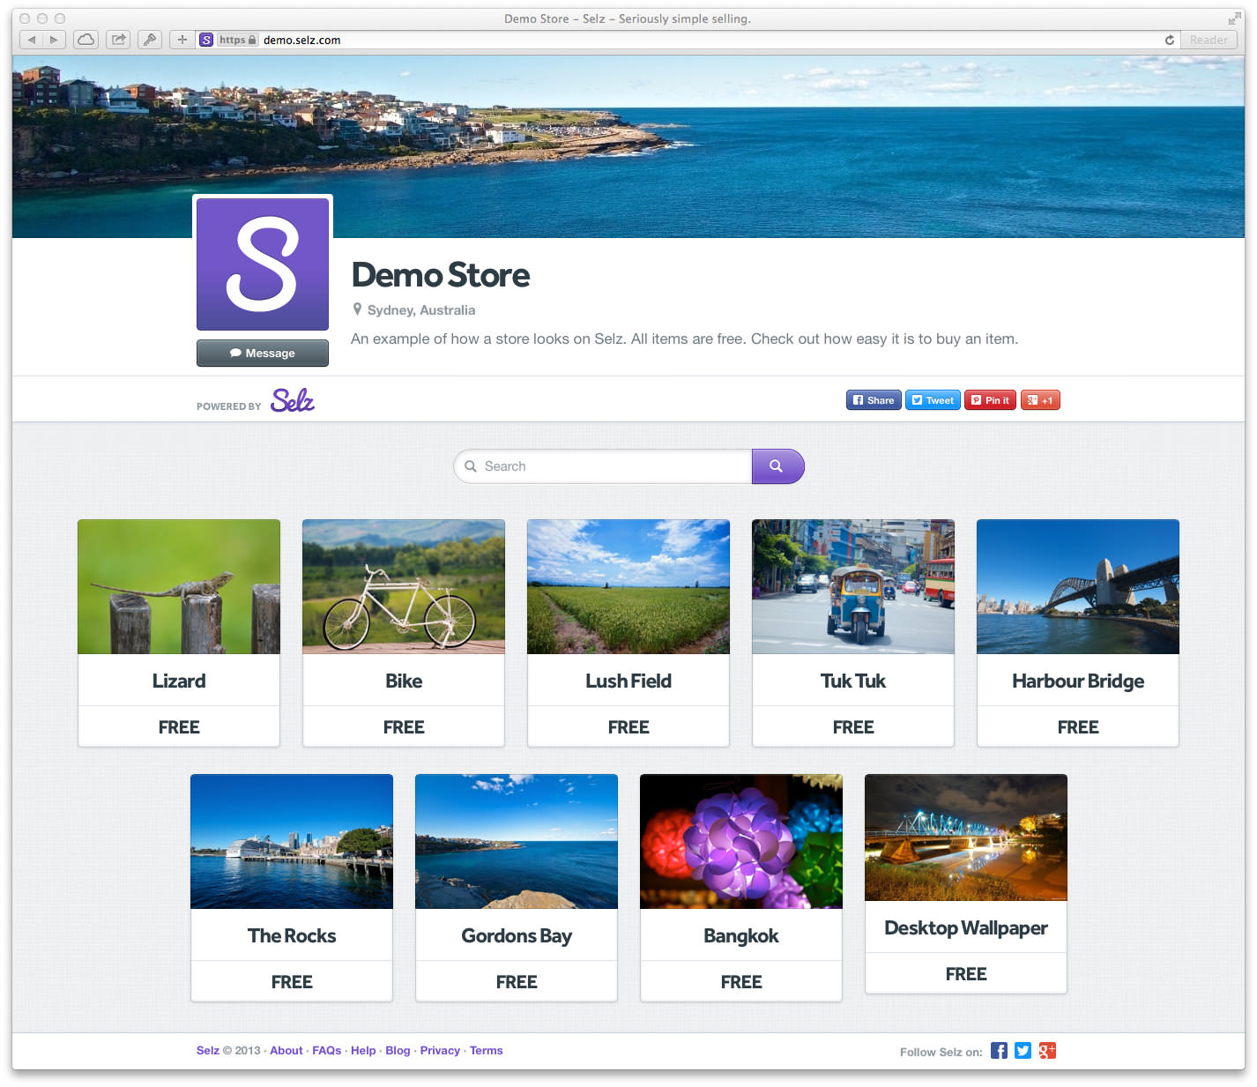
Task: Open Selz Facebook page from footer
Action: tap(999, 1050)
